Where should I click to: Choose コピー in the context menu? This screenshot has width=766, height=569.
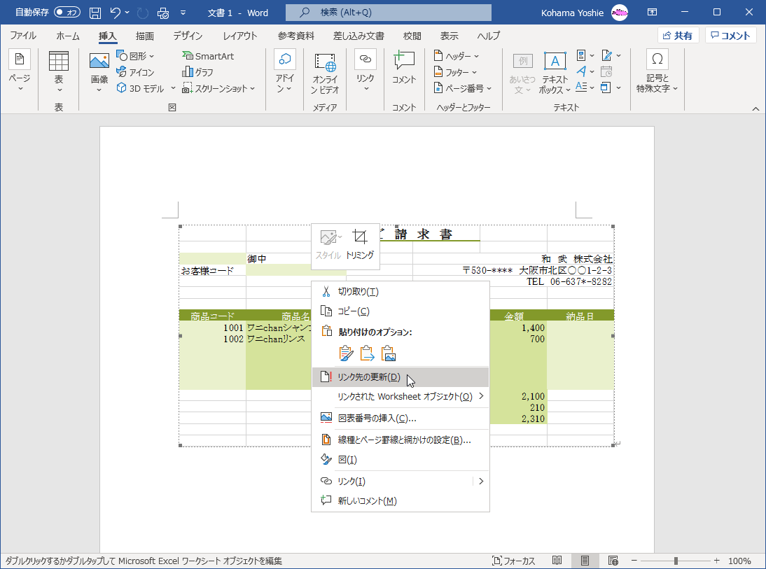400,311
